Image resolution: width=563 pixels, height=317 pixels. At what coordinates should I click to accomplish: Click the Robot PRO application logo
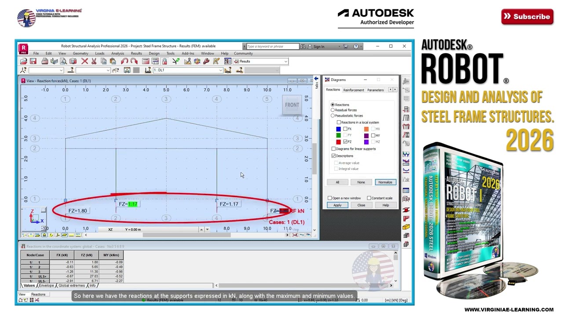(23, 48)
